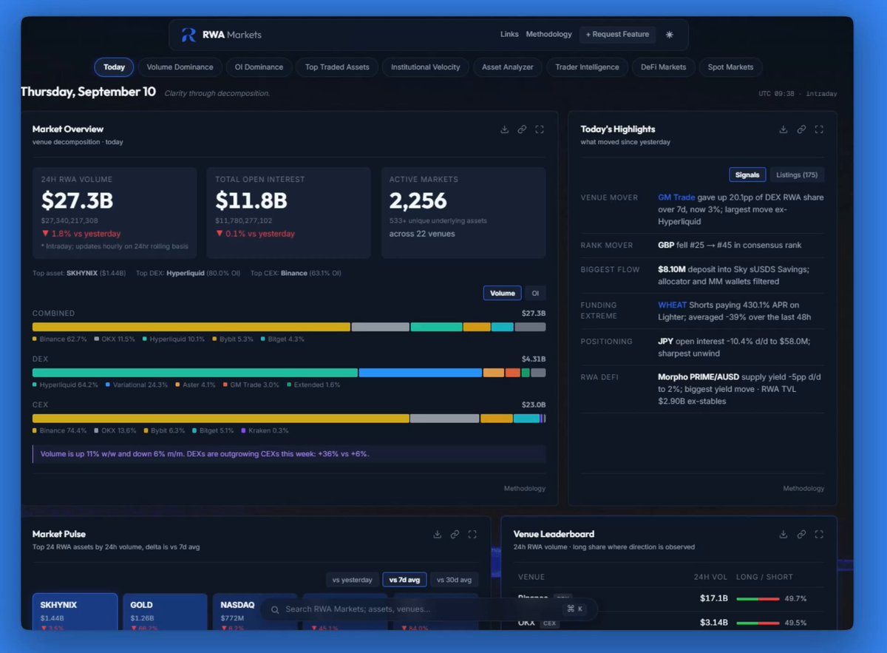Open the Trader Intelligence tab

point(587,67)
